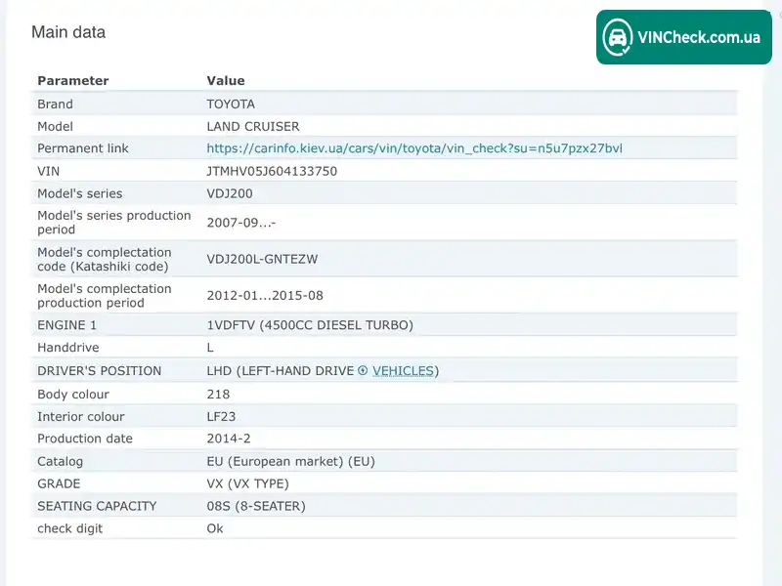782x586 pixels.
Task: Click the check digit Ok value
Action: pyautogui.click(x=215, y=528)
